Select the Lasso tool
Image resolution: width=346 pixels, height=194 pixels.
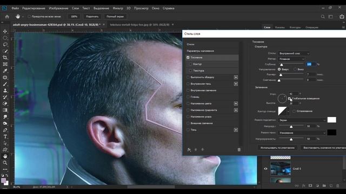click(x=5, y=44)
